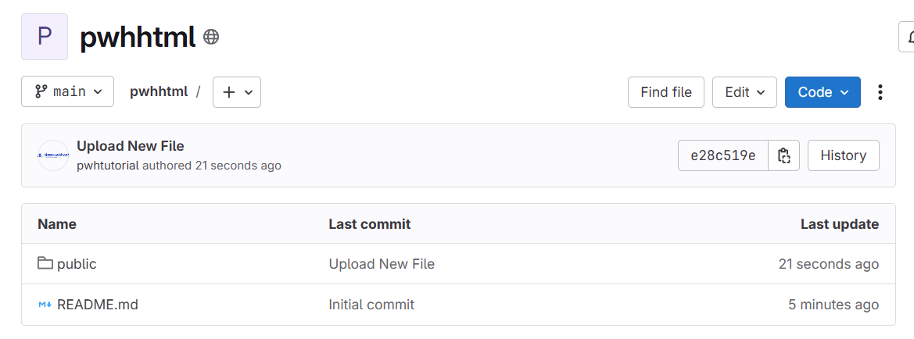Click the branch icon in main selector
The image size is (914, 339).
coord(41,91)
